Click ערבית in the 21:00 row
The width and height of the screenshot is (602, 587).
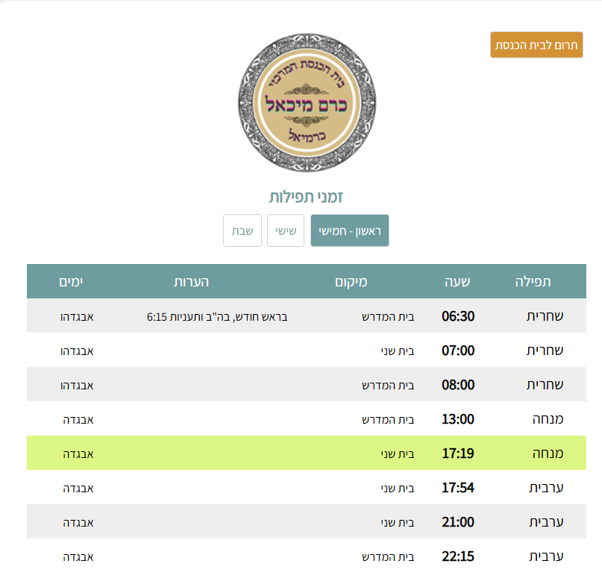click(x=546, y=522)
